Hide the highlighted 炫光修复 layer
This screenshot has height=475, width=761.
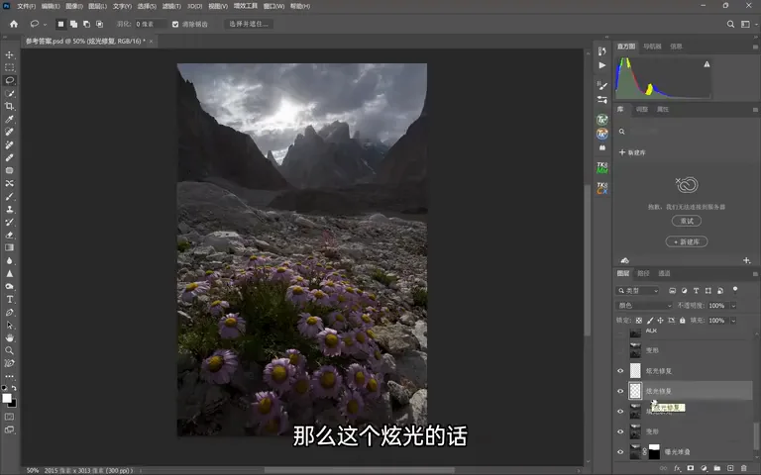tap(620, 391)
